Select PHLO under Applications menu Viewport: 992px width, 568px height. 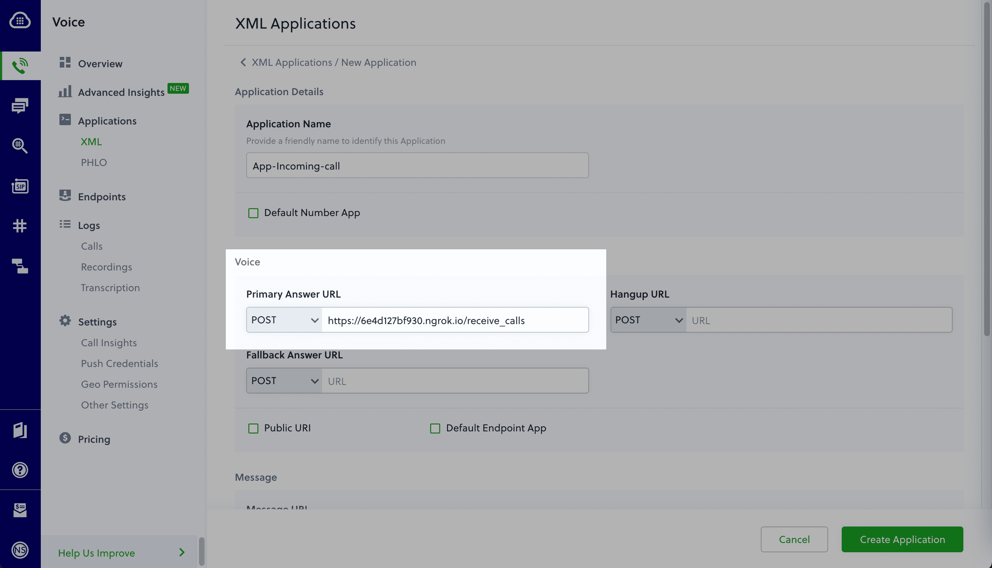pos(93,162)
